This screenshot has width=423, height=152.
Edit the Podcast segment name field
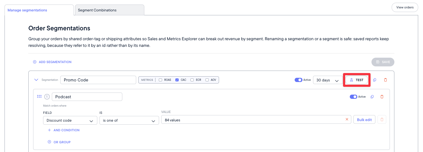(87, 97)
